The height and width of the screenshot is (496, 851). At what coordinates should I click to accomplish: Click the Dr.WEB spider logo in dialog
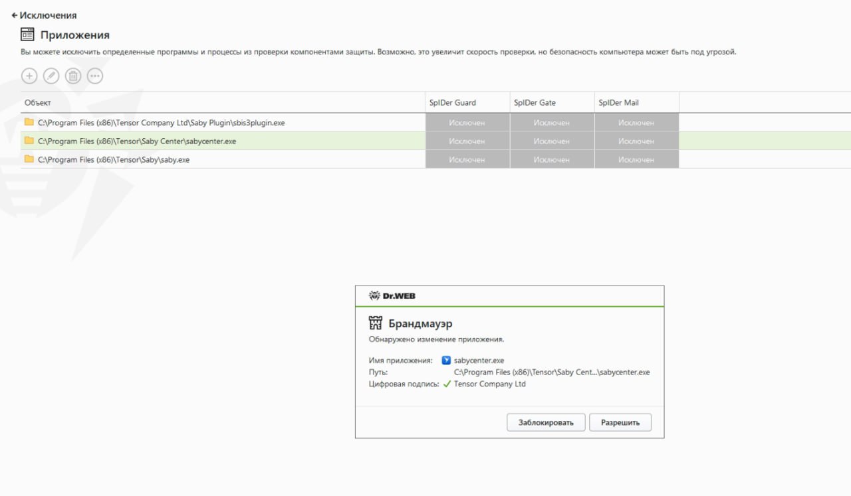[374, 295]
